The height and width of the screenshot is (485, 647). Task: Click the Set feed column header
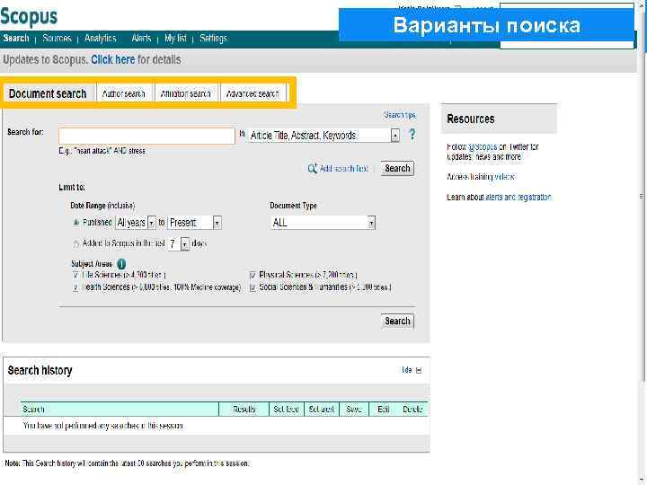coord(287,410)
